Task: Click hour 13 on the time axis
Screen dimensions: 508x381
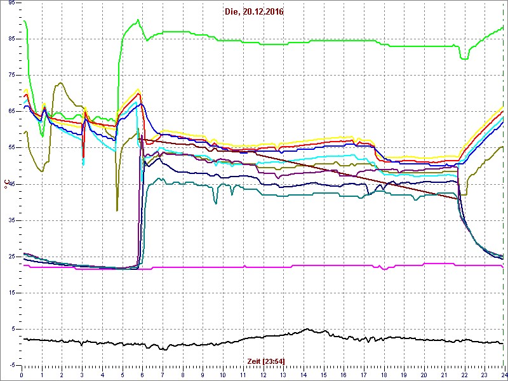Action: (283, 375)
